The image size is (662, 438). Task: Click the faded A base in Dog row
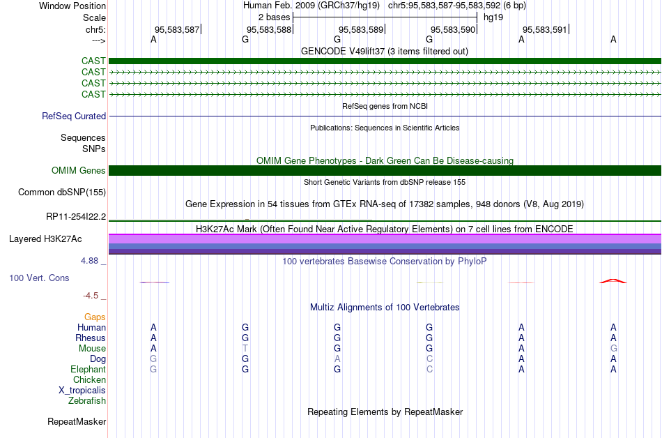tap(337, 359)
